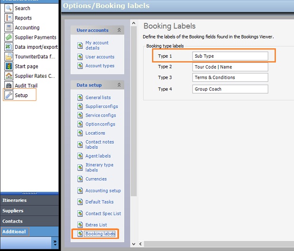Click icon beside Supplier configs
This screenshot has width=294, height=251.
pos(80,106)
